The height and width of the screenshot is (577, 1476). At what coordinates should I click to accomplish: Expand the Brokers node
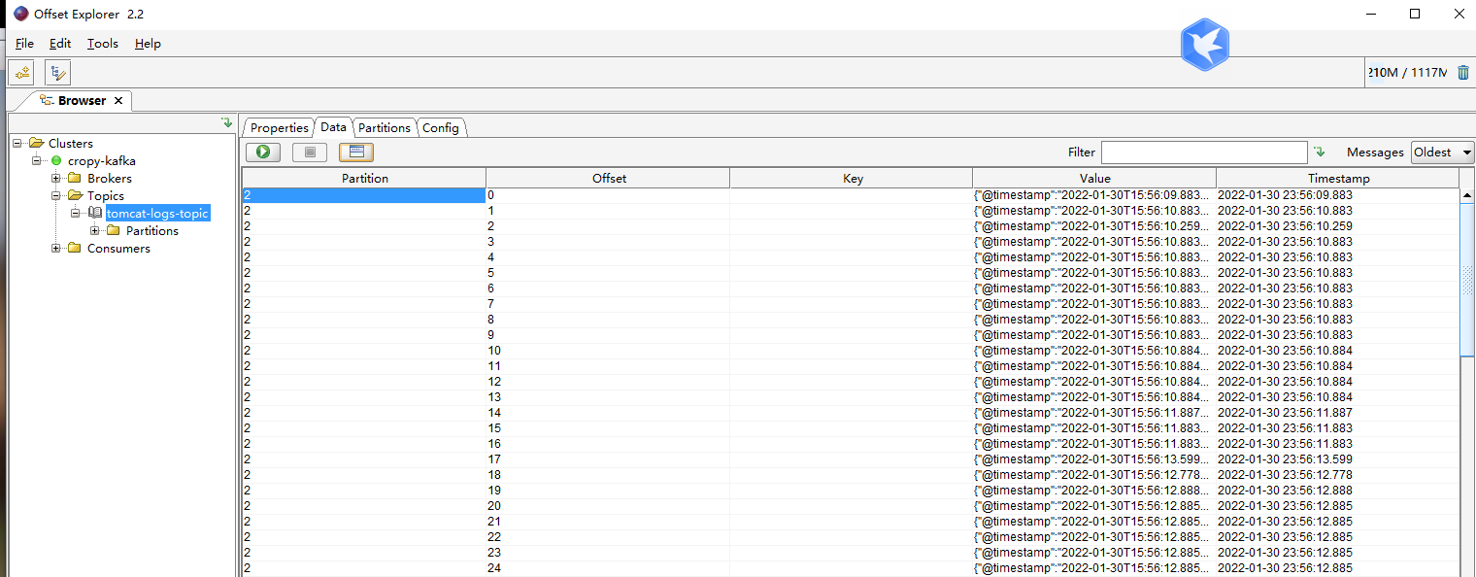click(56, 179)
